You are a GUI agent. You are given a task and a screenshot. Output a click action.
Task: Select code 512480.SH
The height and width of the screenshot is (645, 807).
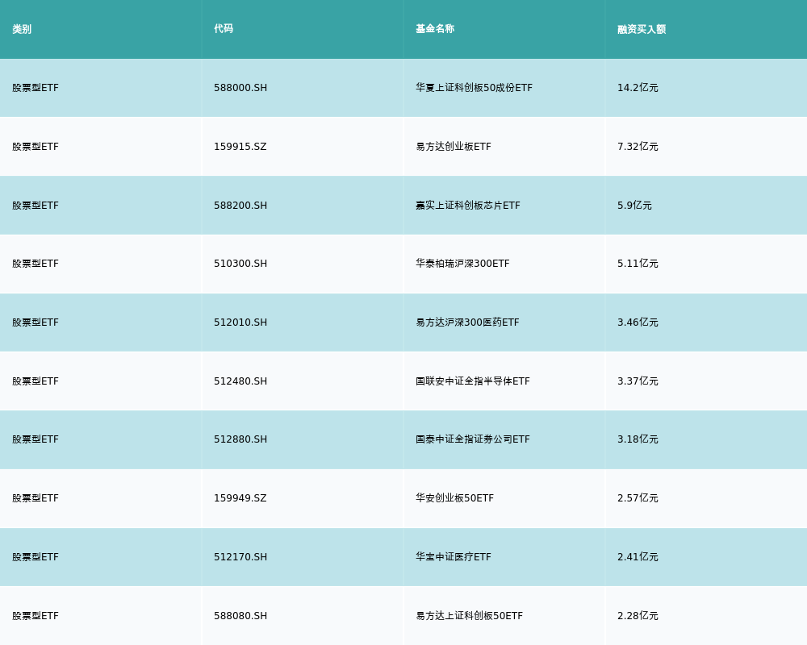[x=240, y=381]
